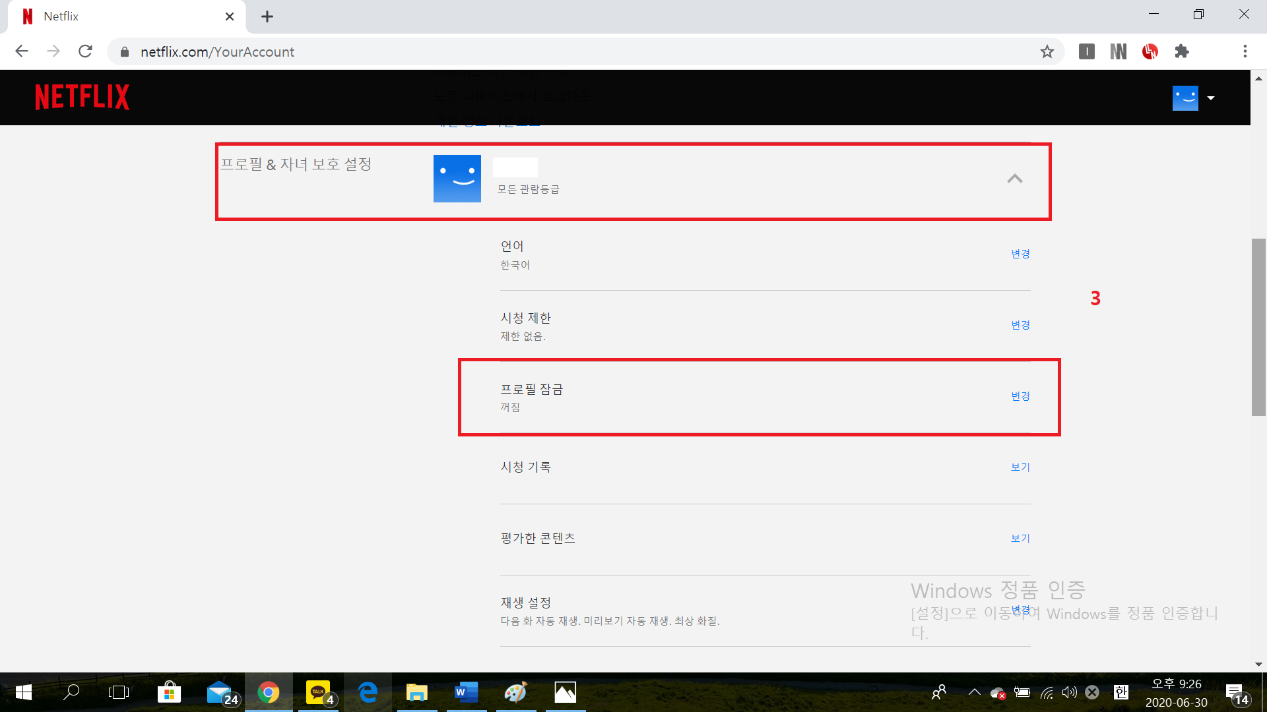This screenshot has width=1267, height=712.
Task: Click 보기 next to 평가한 콘텐츠
Action: (1020, 539)
